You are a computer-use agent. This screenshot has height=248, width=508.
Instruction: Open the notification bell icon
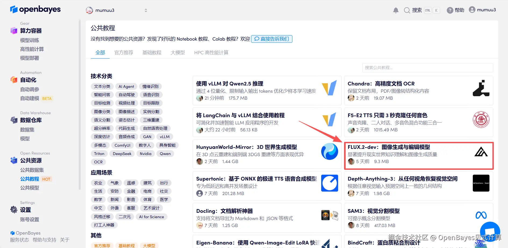(395, 10)
